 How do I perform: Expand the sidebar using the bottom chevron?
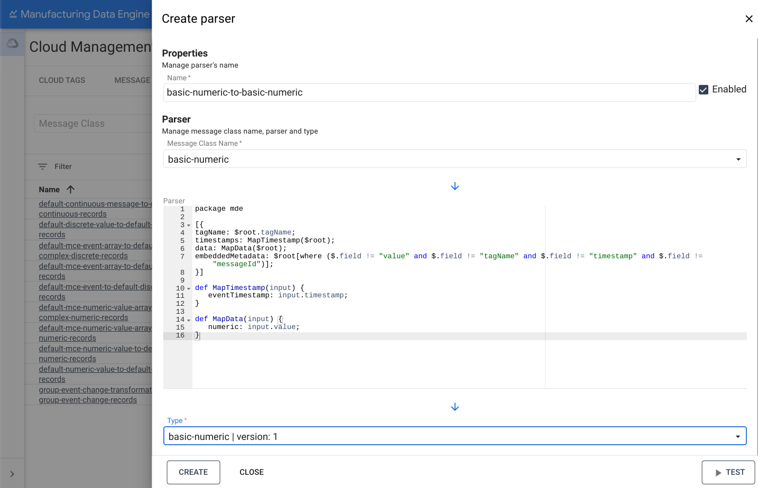click(x=12, y=473)
